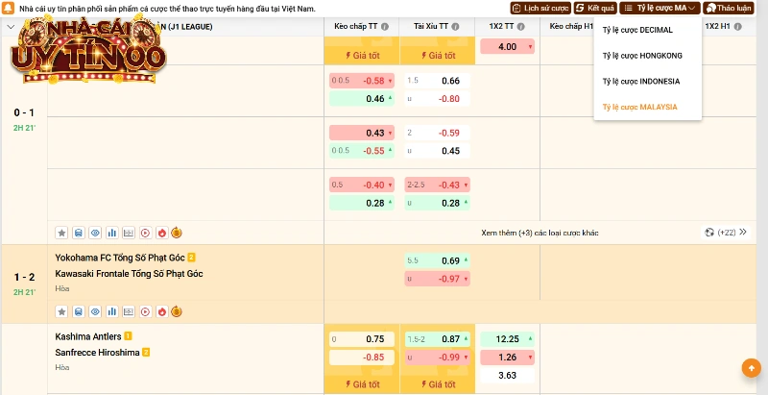Select handicap odds 0.43
768x395 pixels.
[x=362, y=133]
